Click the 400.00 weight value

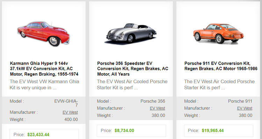pos(71,119)
